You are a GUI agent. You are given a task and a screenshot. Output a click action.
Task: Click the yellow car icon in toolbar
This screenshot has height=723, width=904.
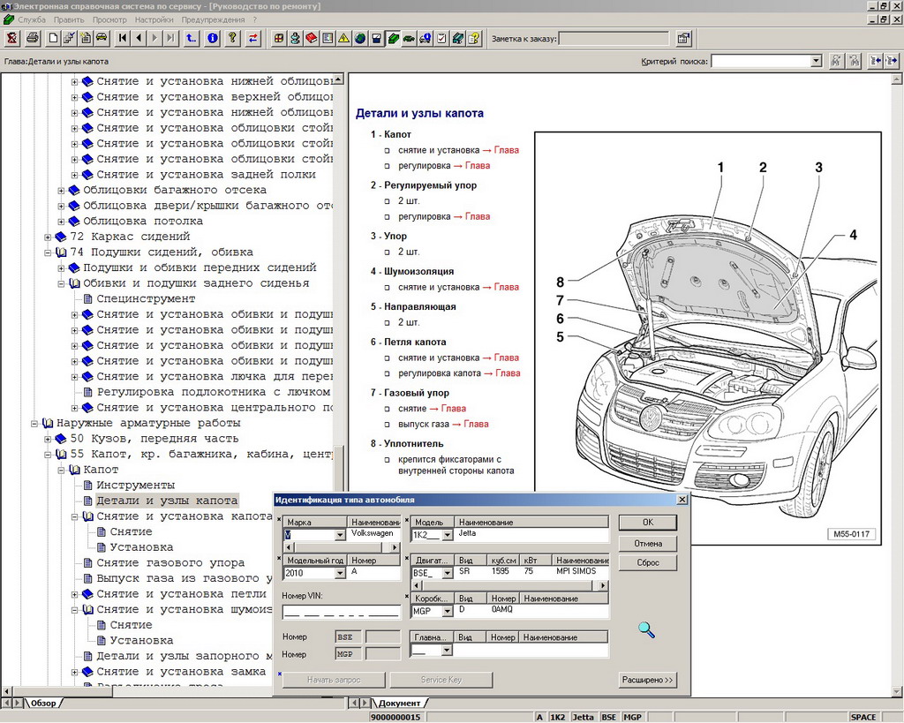pyautogui.click(x=102, y=38)
